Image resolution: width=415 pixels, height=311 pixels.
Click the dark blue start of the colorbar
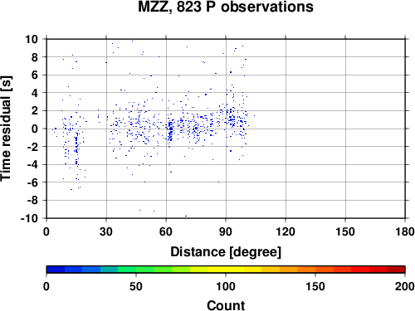point(56,270)
